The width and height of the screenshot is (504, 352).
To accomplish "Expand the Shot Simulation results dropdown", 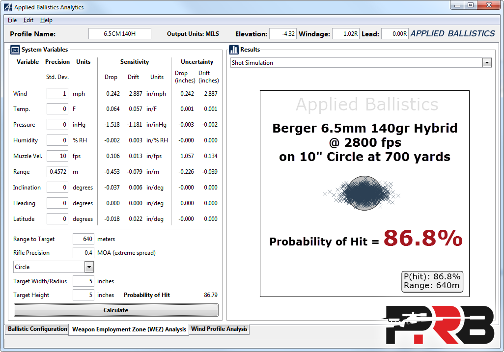I will [487, 63].
